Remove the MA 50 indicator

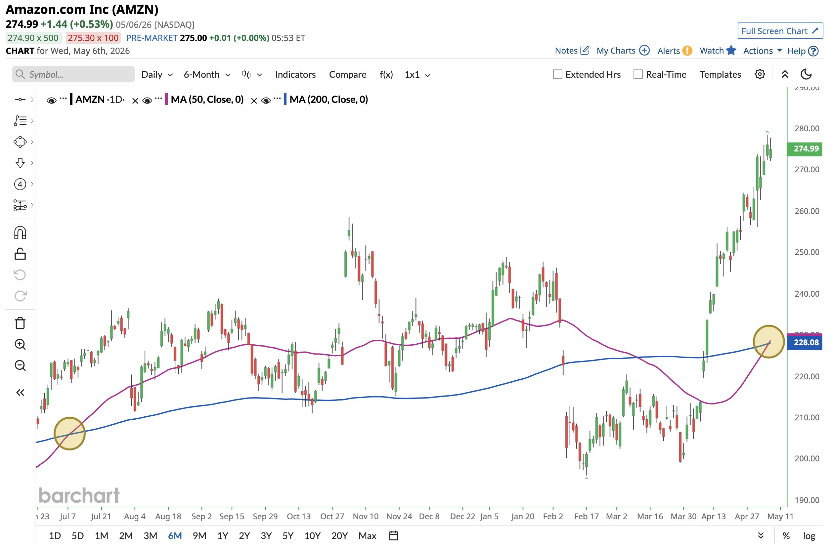[x=135, y=101]
